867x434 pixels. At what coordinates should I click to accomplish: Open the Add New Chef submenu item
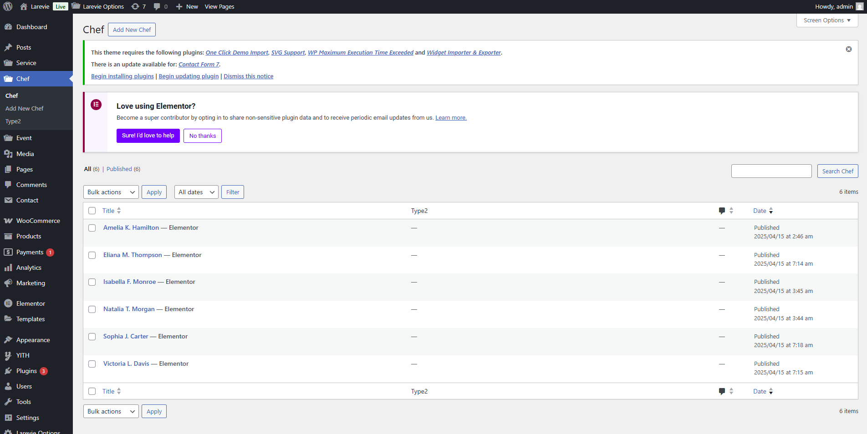pos(25,108)
